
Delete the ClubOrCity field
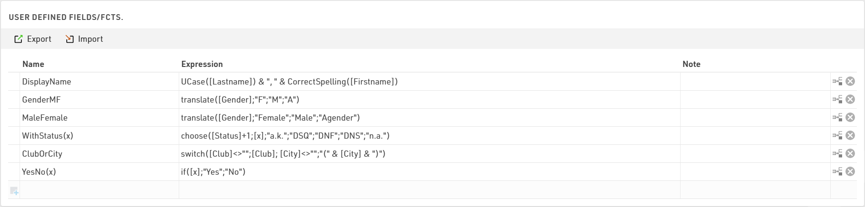pos(850,154)
